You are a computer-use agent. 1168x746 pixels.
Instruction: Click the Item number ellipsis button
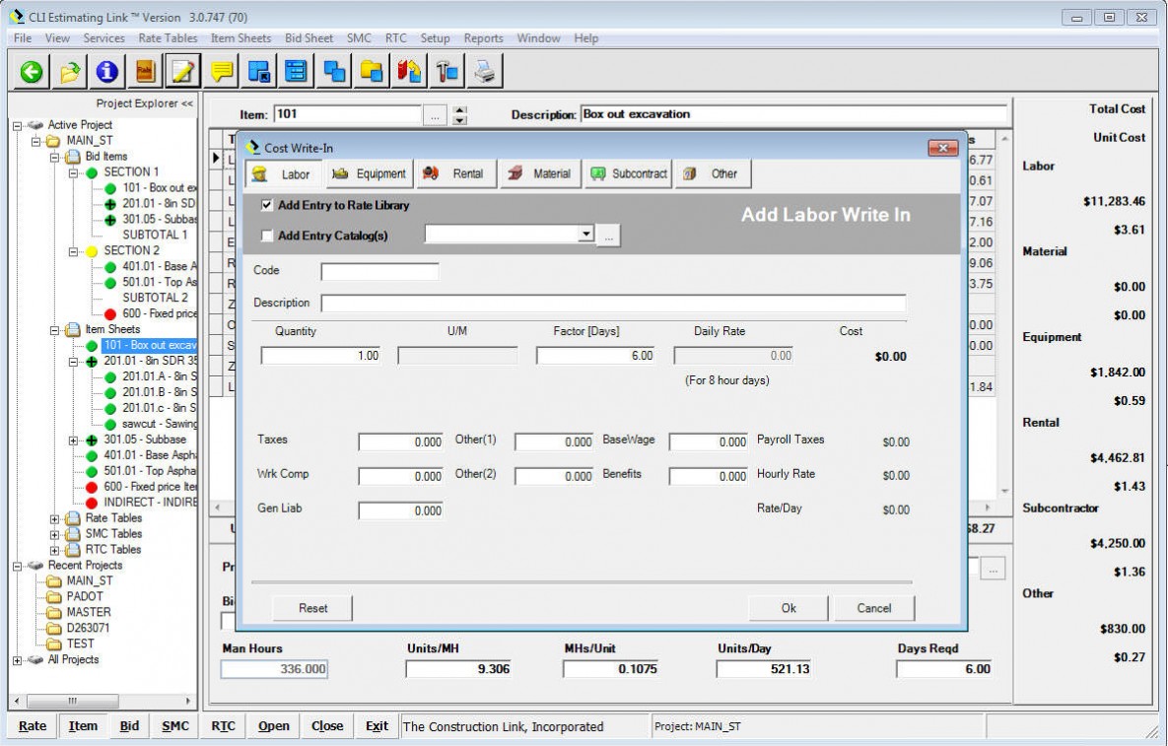click(x=435, y=115)
